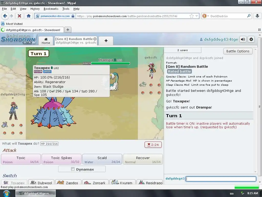262x197 pixels.
Task: Click the page vertical scrollbar
Action: pos(260,107)
